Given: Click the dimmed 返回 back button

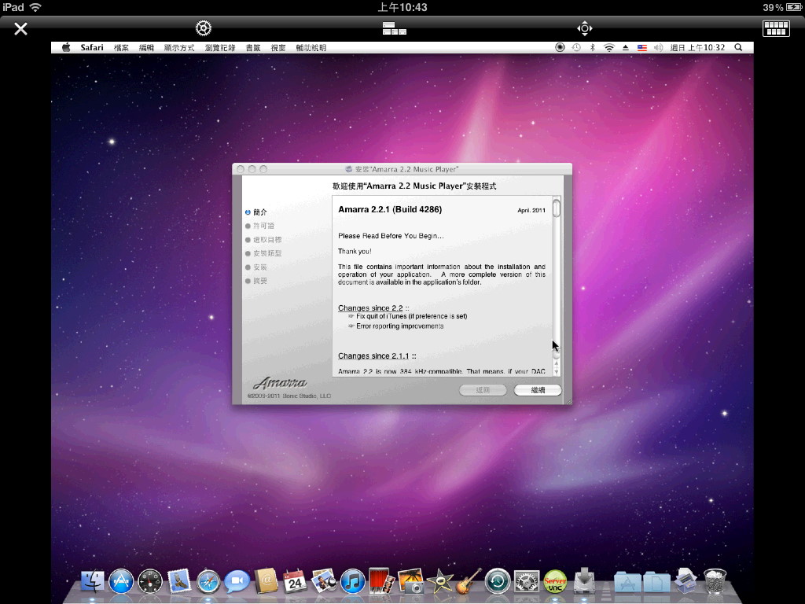Looking at the screenshot, I should [x=483, y=390].
